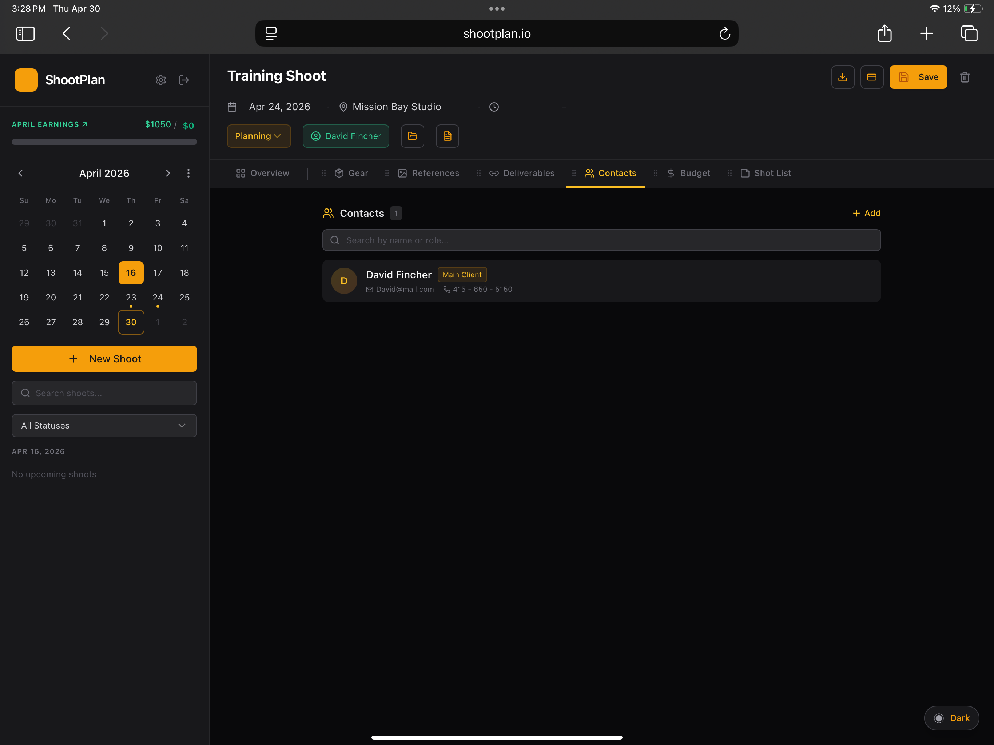Focus the Search by name or role field

pos(601,240)
